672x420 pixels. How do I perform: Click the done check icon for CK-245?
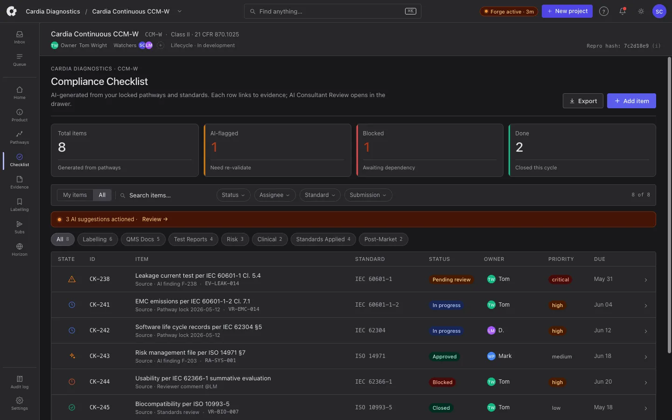tap(72, 407)
